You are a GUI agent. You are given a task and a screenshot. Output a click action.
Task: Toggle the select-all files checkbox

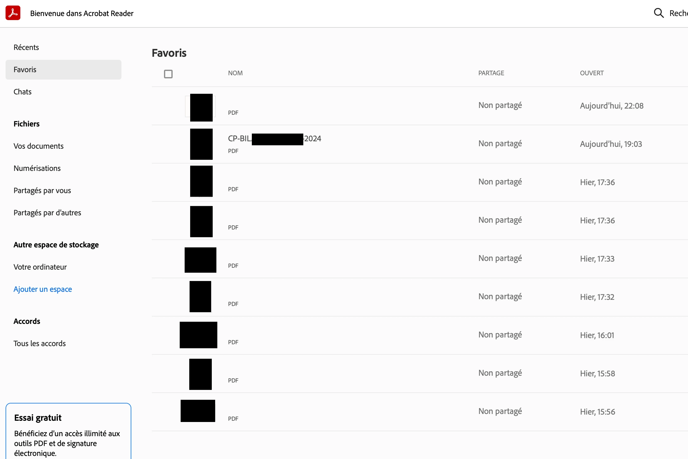(168, 74)
